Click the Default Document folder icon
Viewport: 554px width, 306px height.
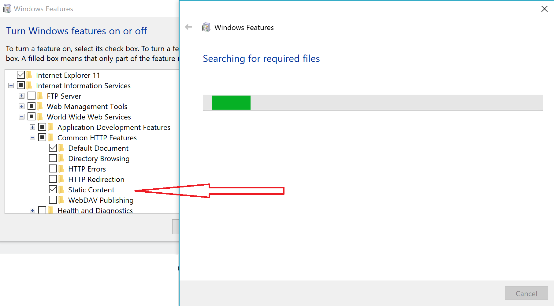[61, 148]
